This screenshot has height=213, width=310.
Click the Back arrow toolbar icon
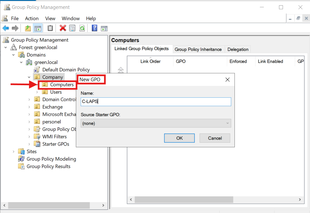(6, 28)
